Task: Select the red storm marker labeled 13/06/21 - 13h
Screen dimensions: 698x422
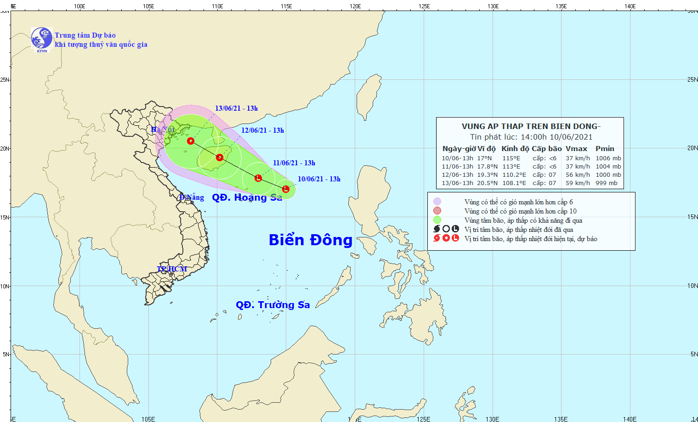Action: pos(191,141)
